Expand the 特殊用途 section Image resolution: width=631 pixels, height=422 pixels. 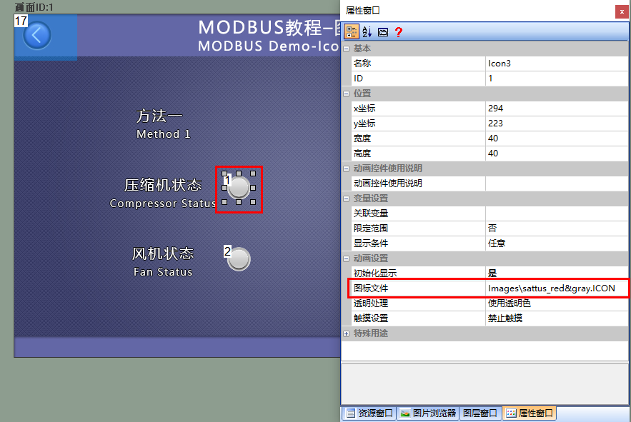click(346, 333)
